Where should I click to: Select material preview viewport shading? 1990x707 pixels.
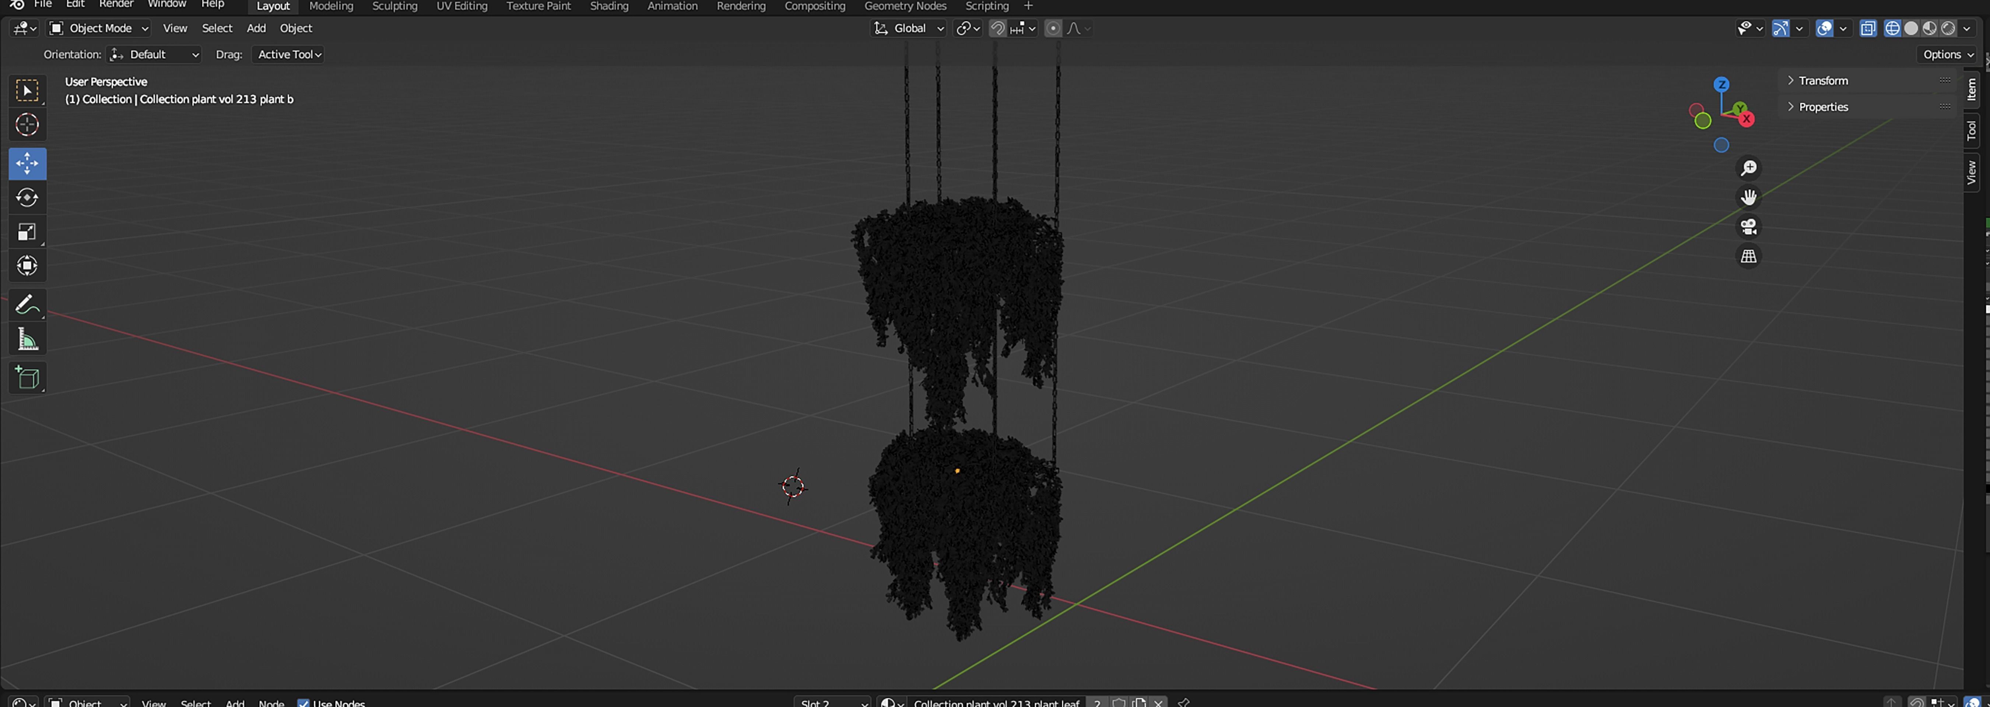pos(1930,29)
